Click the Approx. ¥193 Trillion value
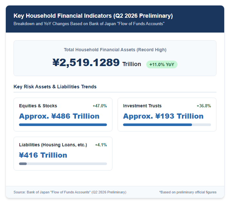 coord(163,116)
